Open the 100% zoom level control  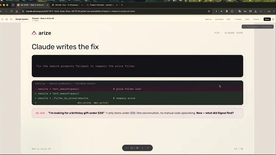pyautogui.click(x=247, y=19)
